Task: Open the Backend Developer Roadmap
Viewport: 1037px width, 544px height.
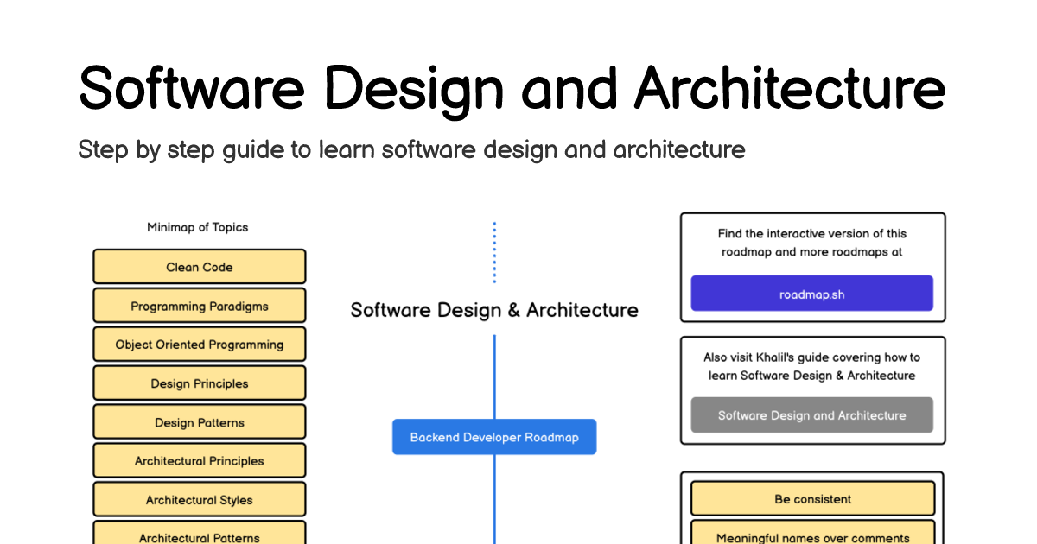Action: [493, 436]
